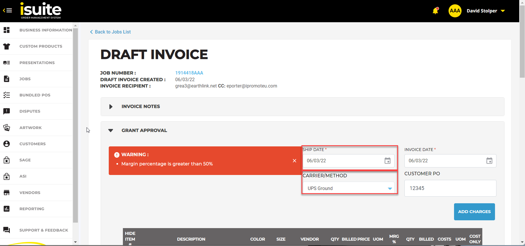Click the sidebar scroll up arrow
Screen dimensions: 525x246
[75, 25]
